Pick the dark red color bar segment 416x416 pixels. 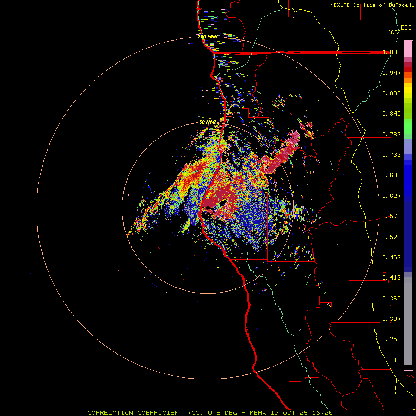pos(408,69)
